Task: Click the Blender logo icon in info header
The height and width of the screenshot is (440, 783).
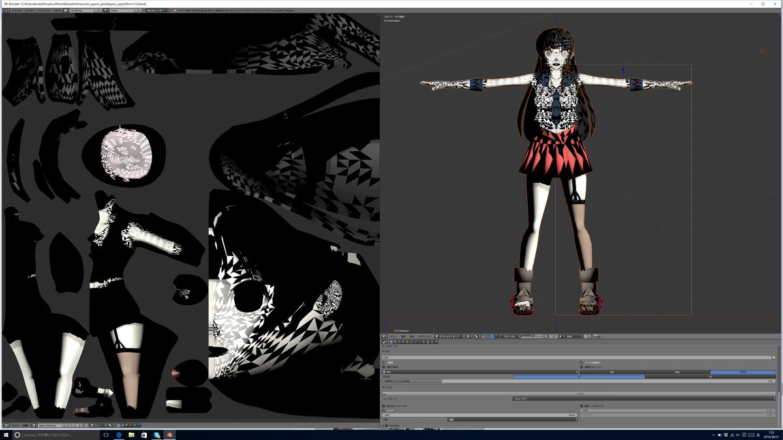Action: point(174,11)
